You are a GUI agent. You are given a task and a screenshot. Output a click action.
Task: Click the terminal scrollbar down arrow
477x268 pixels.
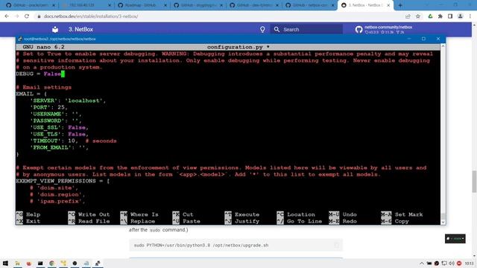tap(443, 222)
